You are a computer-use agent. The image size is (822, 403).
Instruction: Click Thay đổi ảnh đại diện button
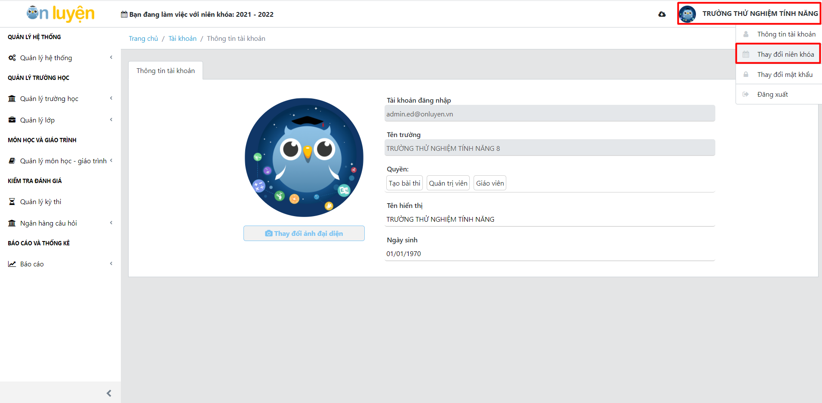click(304, 233)
